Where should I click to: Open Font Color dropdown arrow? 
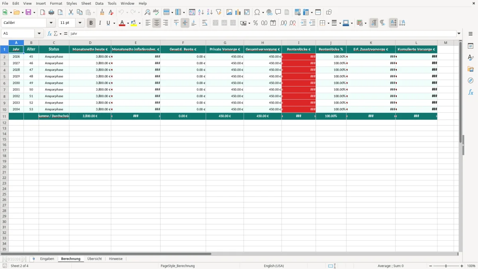click(x=127, y=23)
